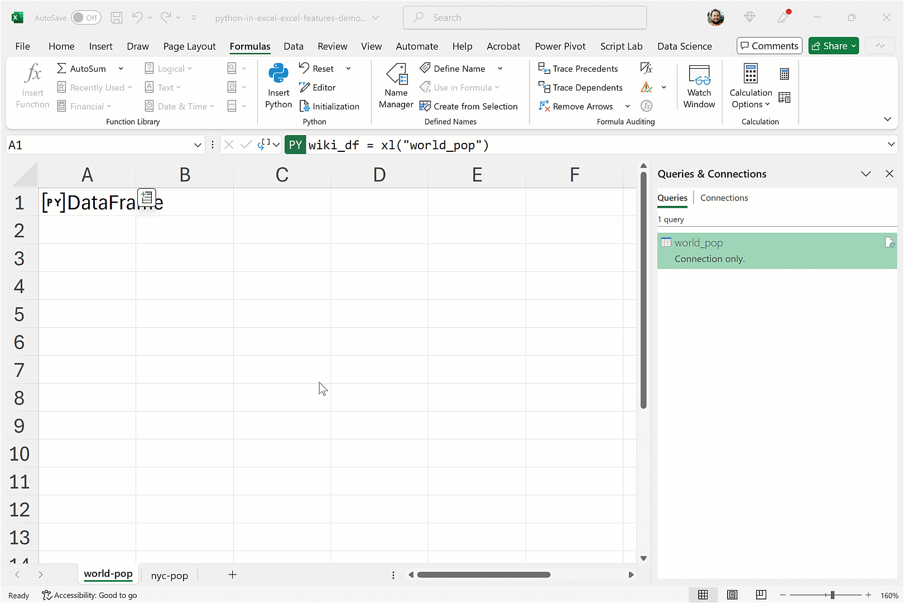Open the Comments pane button
Viewport: 904px width, 603px height.
[x=769, y=46]
